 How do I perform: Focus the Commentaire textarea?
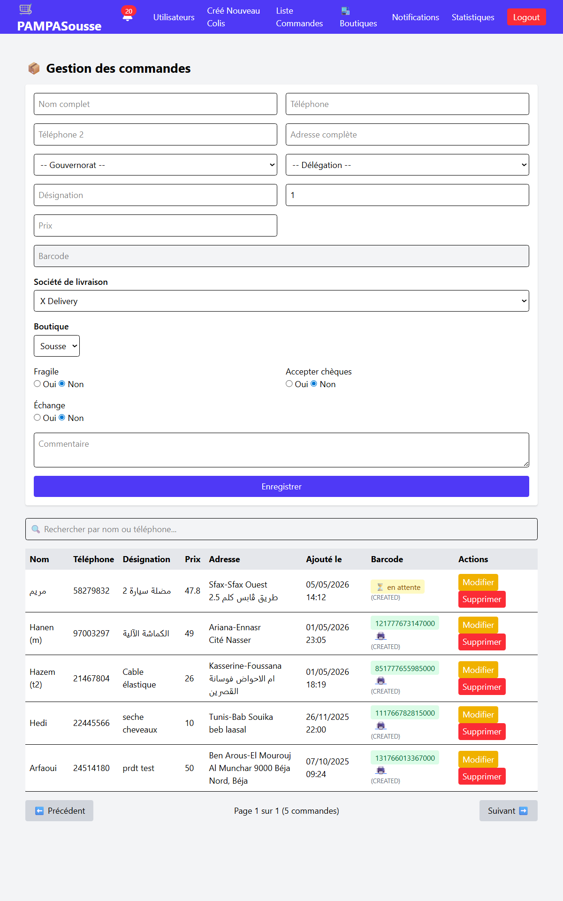point(281,450)
